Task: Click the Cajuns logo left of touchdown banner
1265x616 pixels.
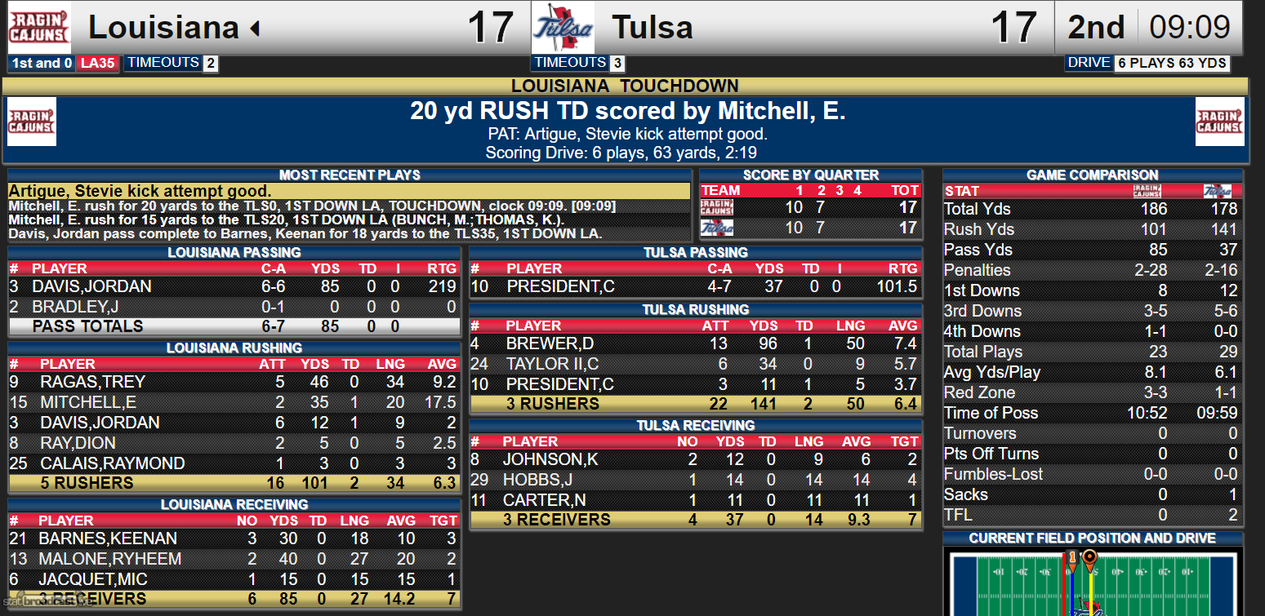Action: [31, 122]
